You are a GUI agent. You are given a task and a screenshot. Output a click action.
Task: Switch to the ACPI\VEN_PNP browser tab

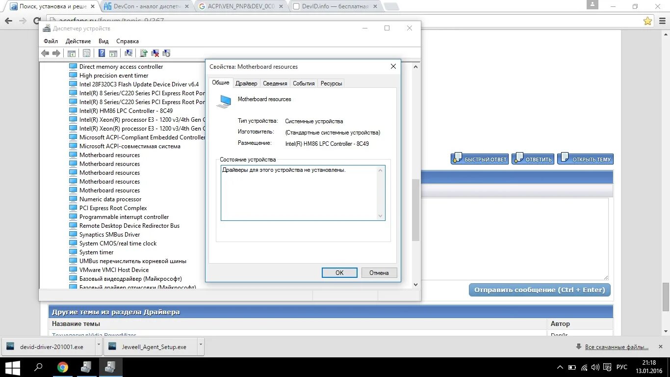click(241, 6)
